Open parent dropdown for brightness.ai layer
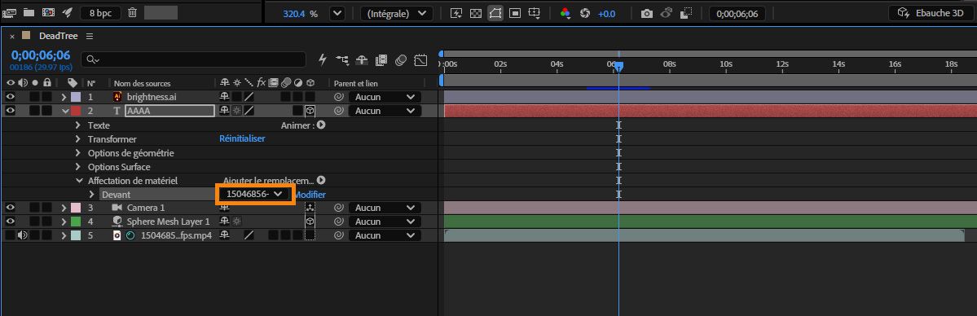This screenshot has width=977, height=316. [385, 97]
